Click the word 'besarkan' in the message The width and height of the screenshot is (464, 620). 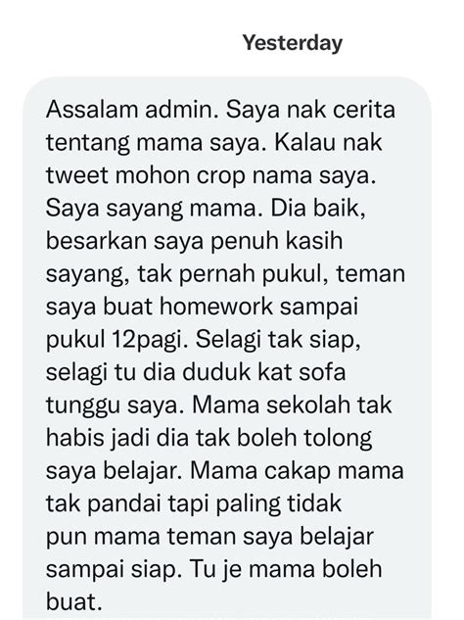coord(97,241)
